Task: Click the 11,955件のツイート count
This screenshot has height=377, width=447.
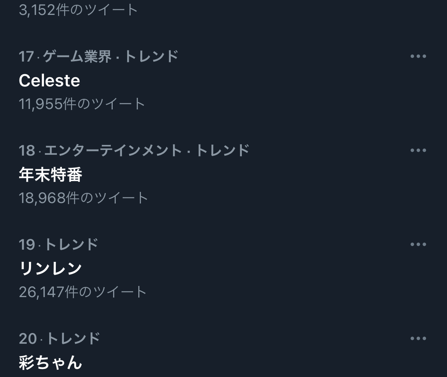Action: point(82,104)
